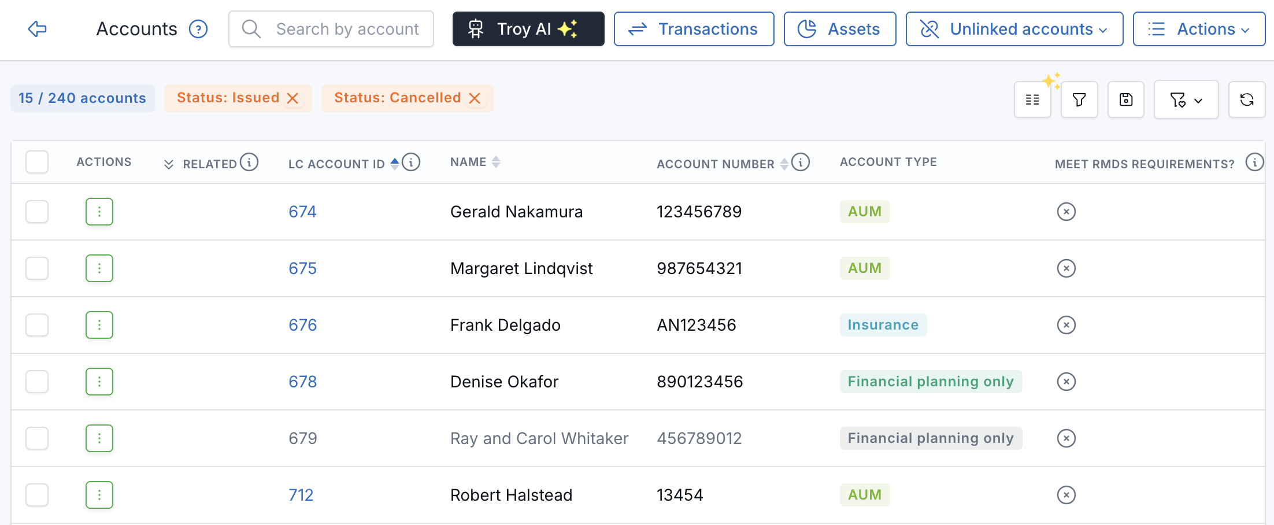Go to Assets
Image resolution: width=1274 pixels, height=525 pixels.
840,29
